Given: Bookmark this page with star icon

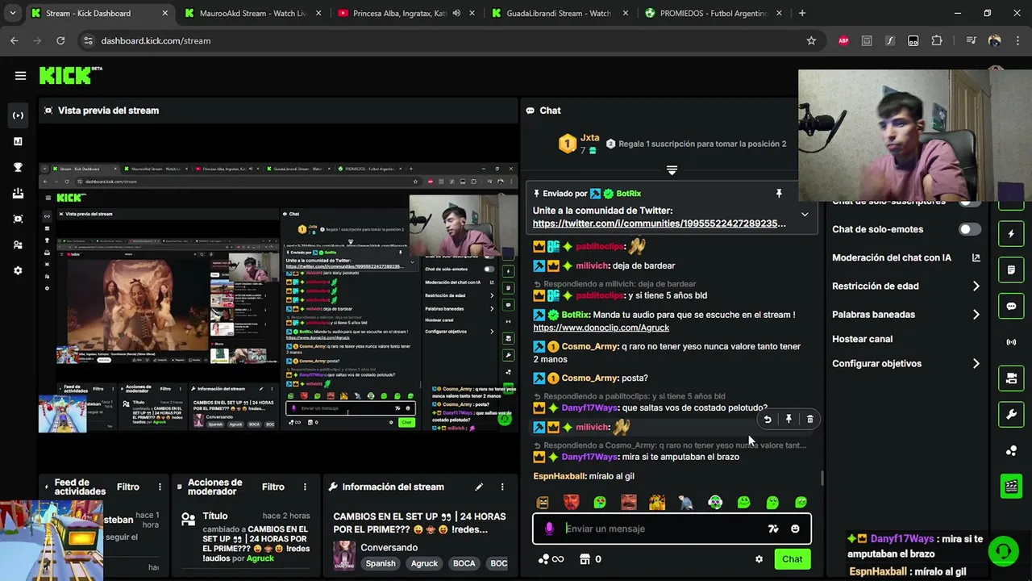Looking at the screenshot, I should click(811, 40).
